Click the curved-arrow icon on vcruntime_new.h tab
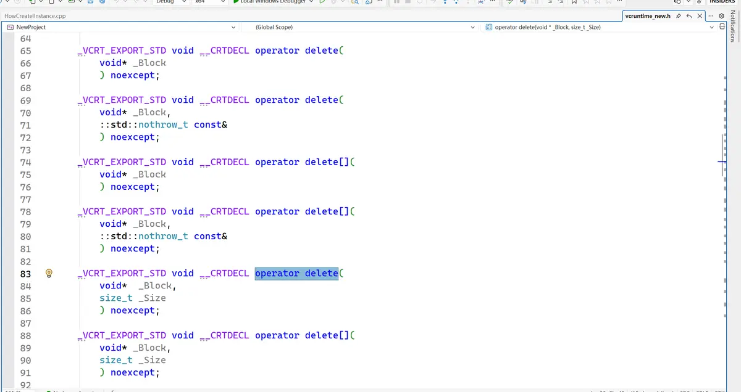The width and height of the screenshot is (741, 392). pyautogui.click(x=689, y=15)
